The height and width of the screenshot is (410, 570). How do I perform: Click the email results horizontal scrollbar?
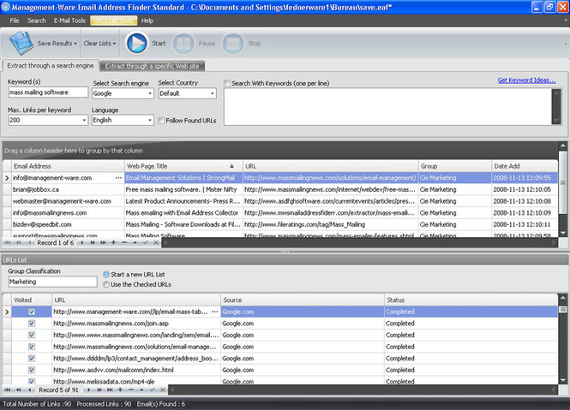pyautogui.click(x=360, y=242)
